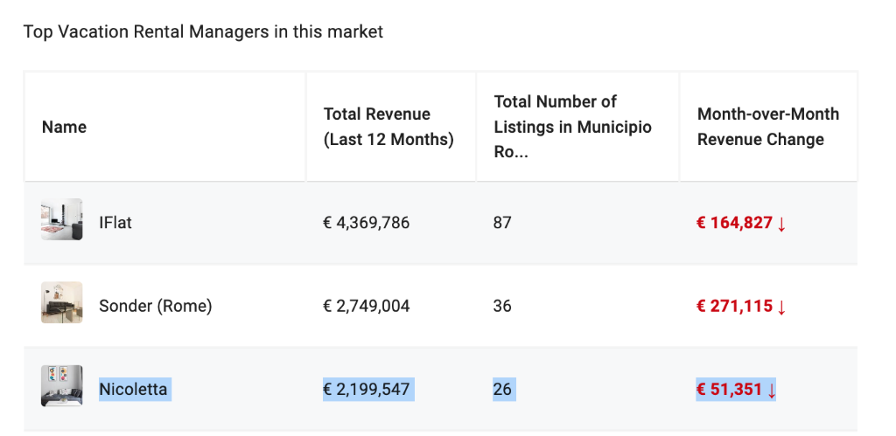
Task: Open the Nicoletta manager thumbnail image
Action: [x=62, y=386]
